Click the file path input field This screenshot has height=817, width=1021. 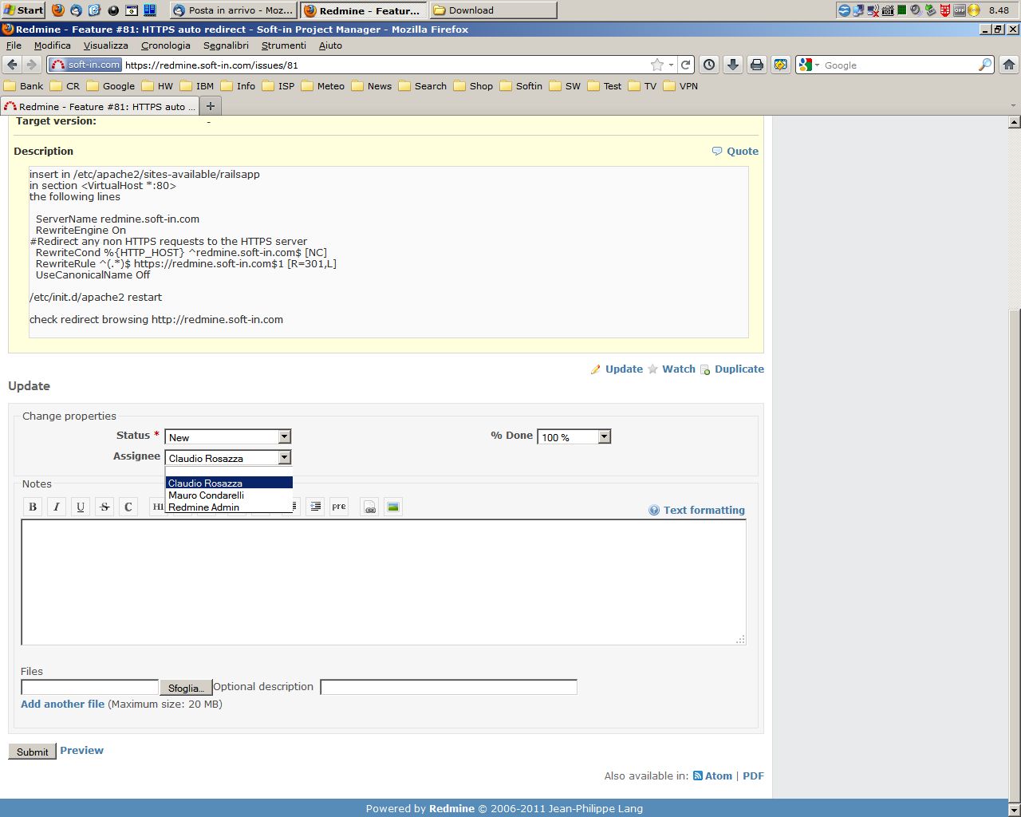(90, 687)
